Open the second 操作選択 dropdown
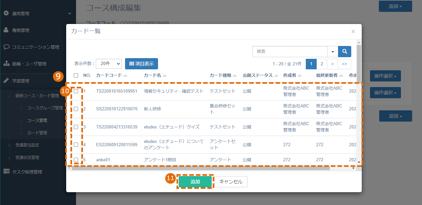The image size is (422, 205). [x=385, y=93]
